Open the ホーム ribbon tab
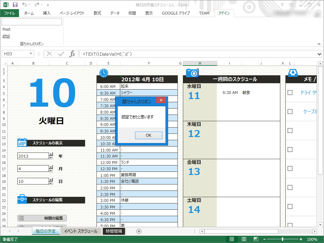The height and width of the screenshot is (243, 324). (x=29, y=13)
